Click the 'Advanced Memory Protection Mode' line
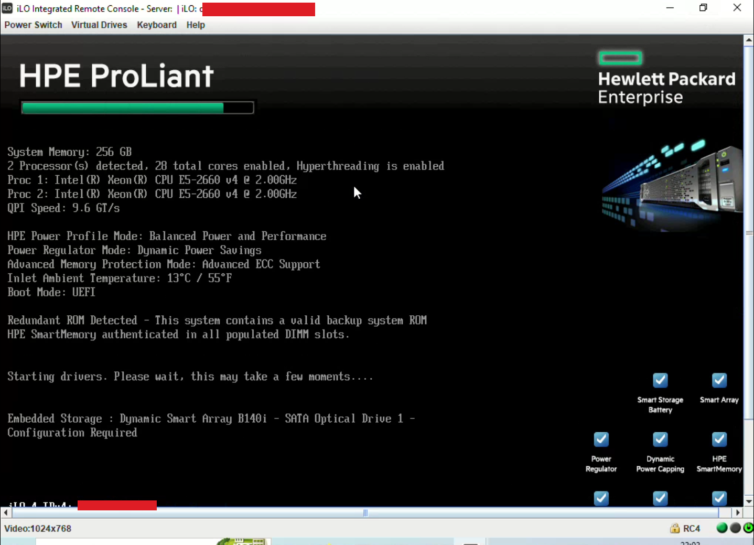This screenshot has width=754, height=545. click(164, 264)
